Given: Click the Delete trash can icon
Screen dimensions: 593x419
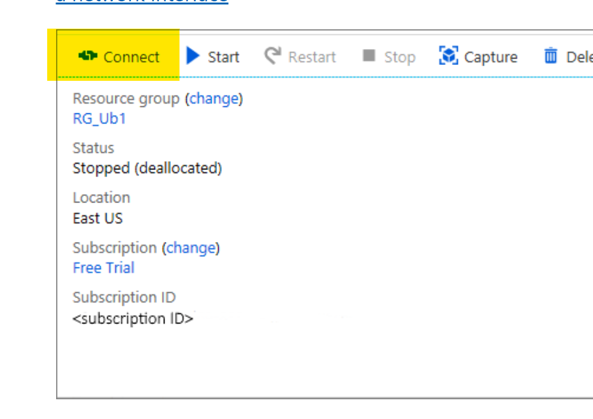Looking at the screenshot, I should [x=550, y=56].
